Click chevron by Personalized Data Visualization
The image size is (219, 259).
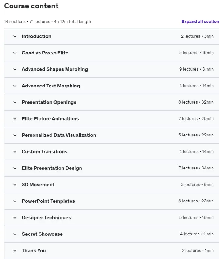point(15,135)
